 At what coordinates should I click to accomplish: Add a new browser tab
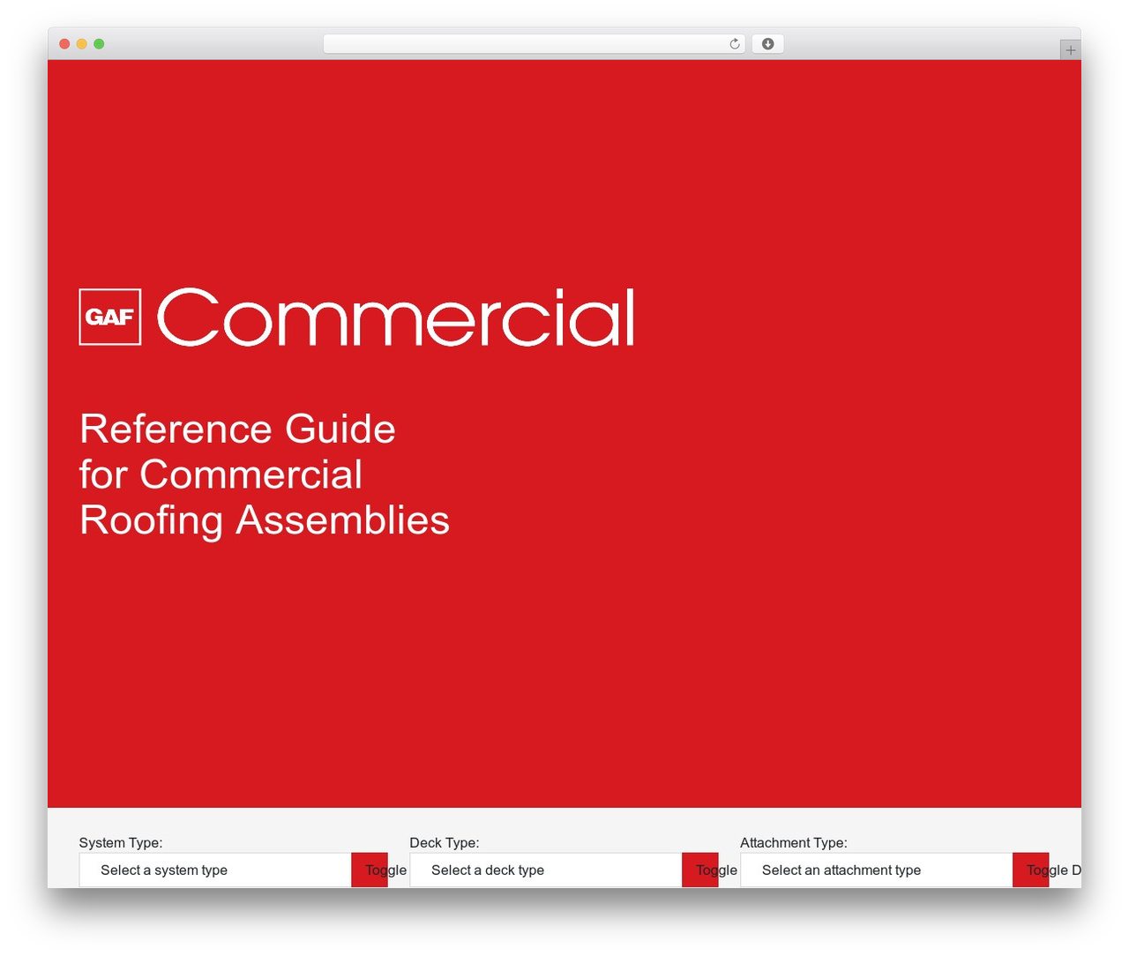click(x=1070, y=50)
